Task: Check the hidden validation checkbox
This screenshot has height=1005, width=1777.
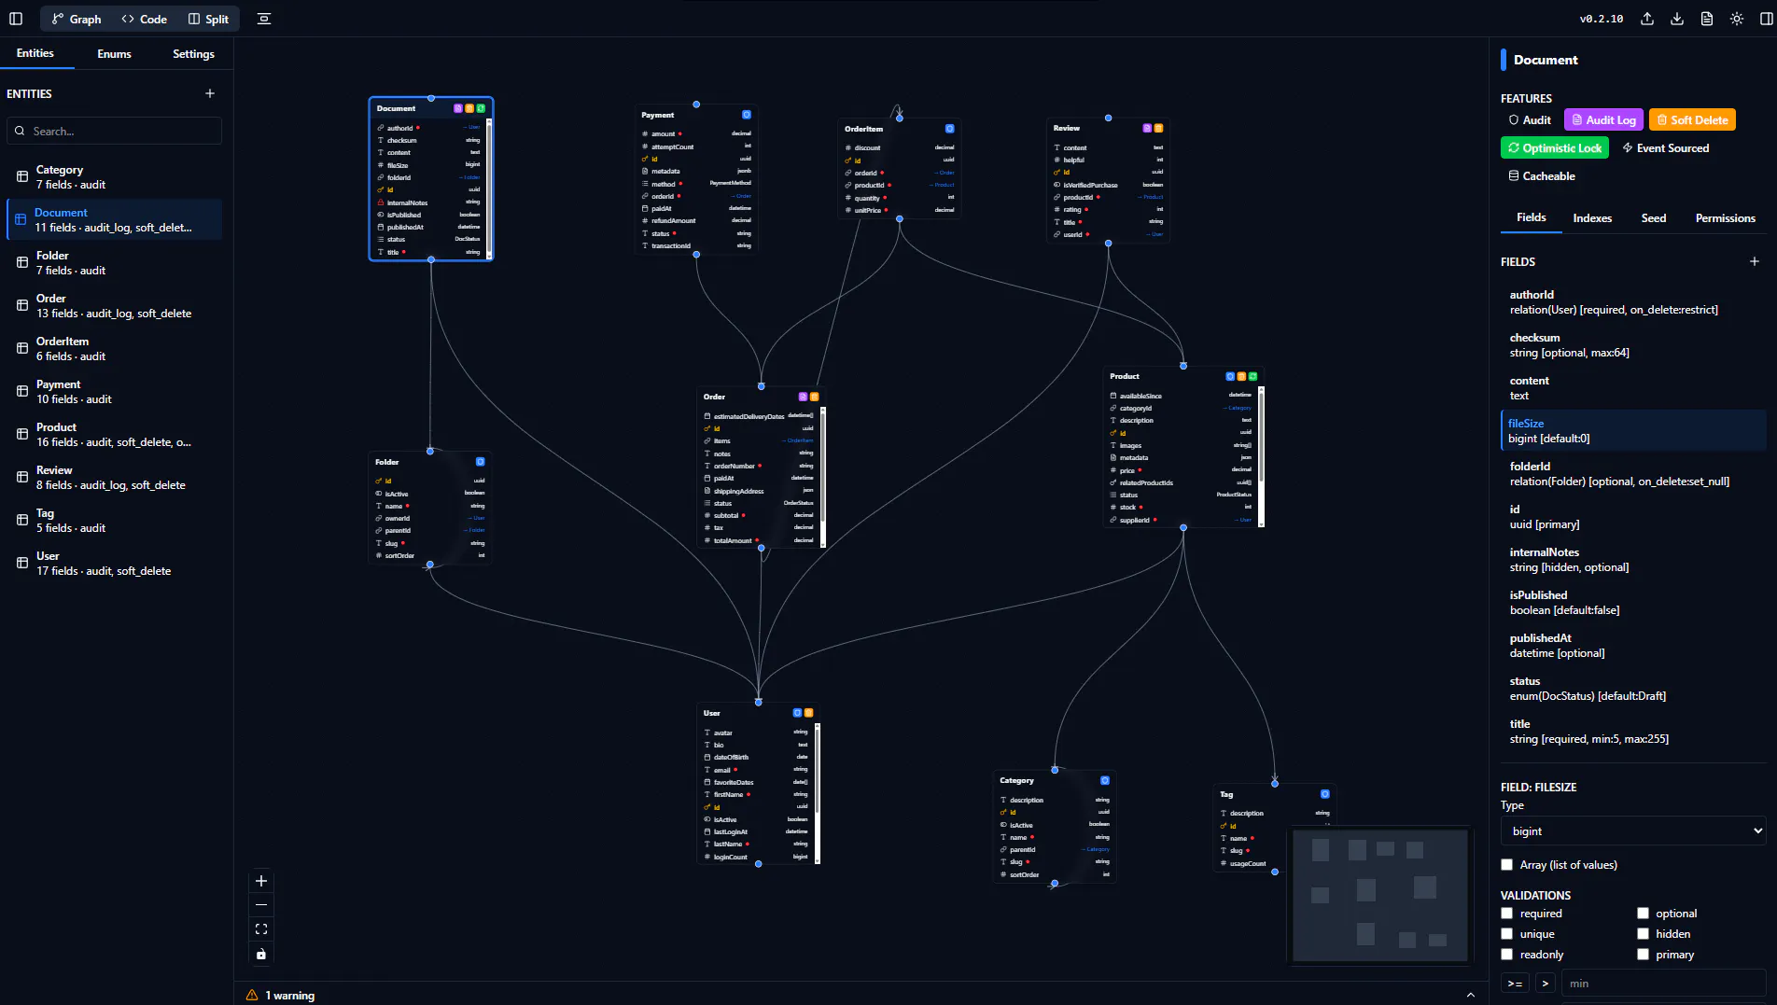Action: (1643, 934)
